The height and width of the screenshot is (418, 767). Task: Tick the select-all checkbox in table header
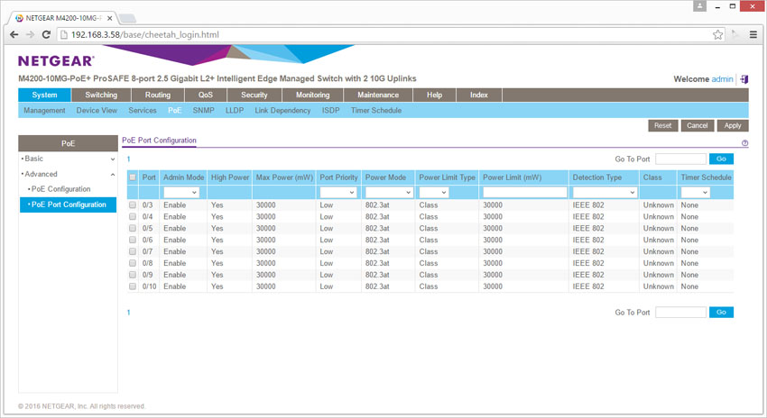point(133,177)
